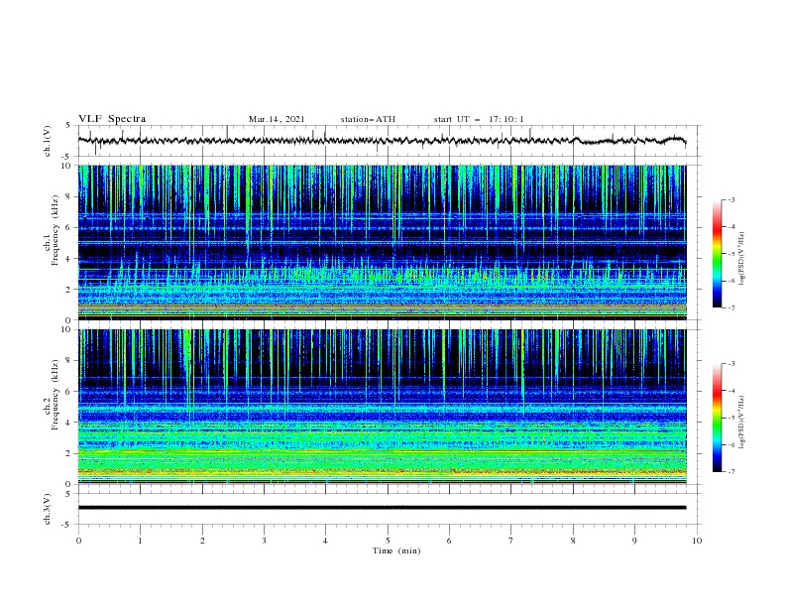
Task: Click the "-5" label on ch.2 color bar
Action: (x=731, y=418)
